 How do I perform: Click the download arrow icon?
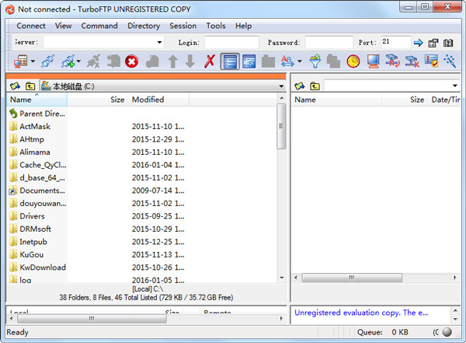tap(190, 61)
